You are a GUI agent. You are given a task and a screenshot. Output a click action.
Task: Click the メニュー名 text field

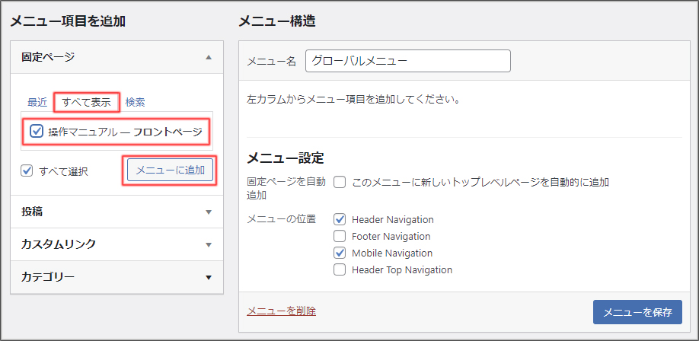pos(407,61)
